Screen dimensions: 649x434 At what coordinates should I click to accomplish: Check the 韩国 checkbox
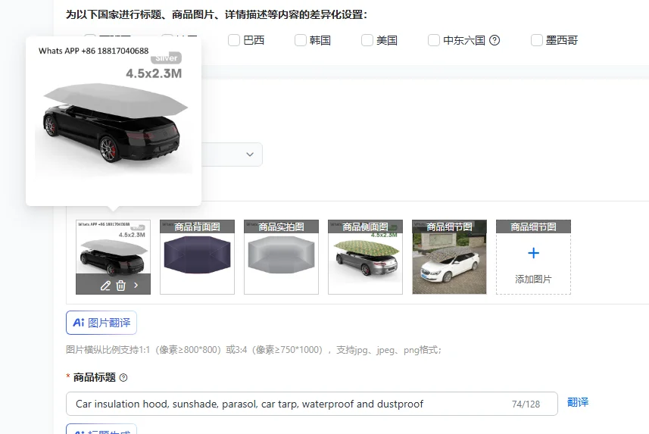(301, 40)
